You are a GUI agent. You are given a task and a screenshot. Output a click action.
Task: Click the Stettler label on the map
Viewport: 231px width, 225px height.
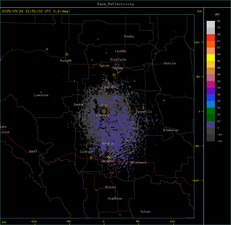tap(170, 63)
